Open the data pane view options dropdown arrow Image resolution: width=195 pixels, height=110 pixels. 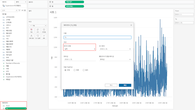coord(25,11)
